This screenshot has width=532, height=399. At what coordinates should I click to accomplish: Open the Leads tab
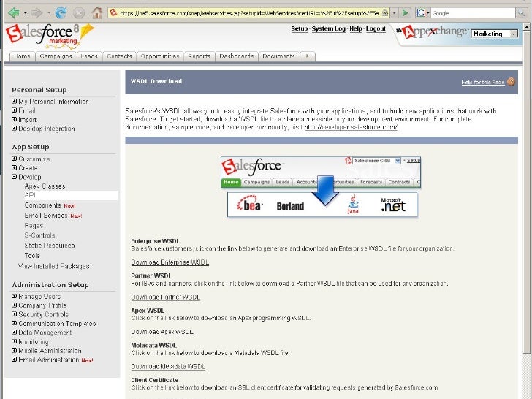click(x=89, y=56)
